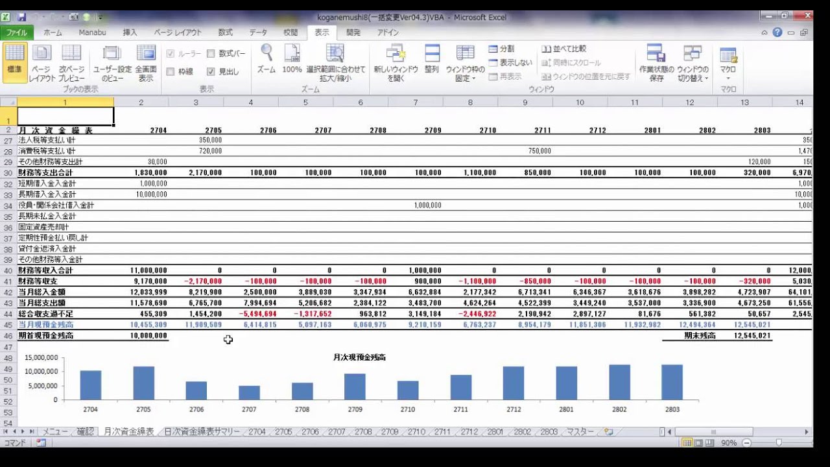The width and height of the screenshot is (830, 467).
Task: Open the 数式 ribbon tab
Action: coord(225,32)
